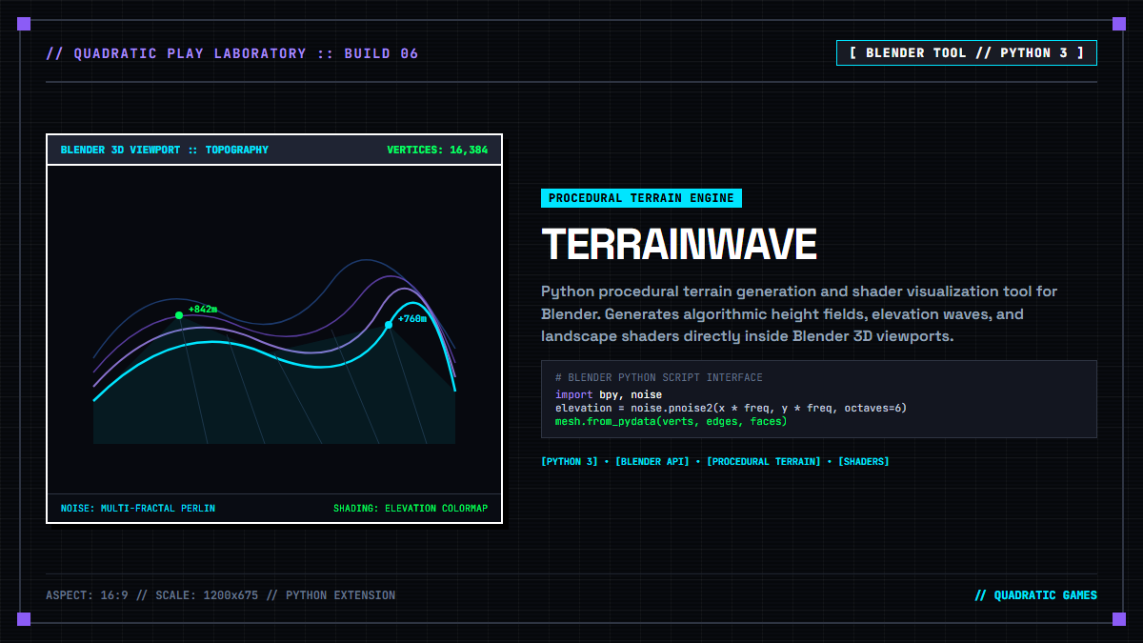Select the TERRAINWAVE title

click(x=679, y=245)
